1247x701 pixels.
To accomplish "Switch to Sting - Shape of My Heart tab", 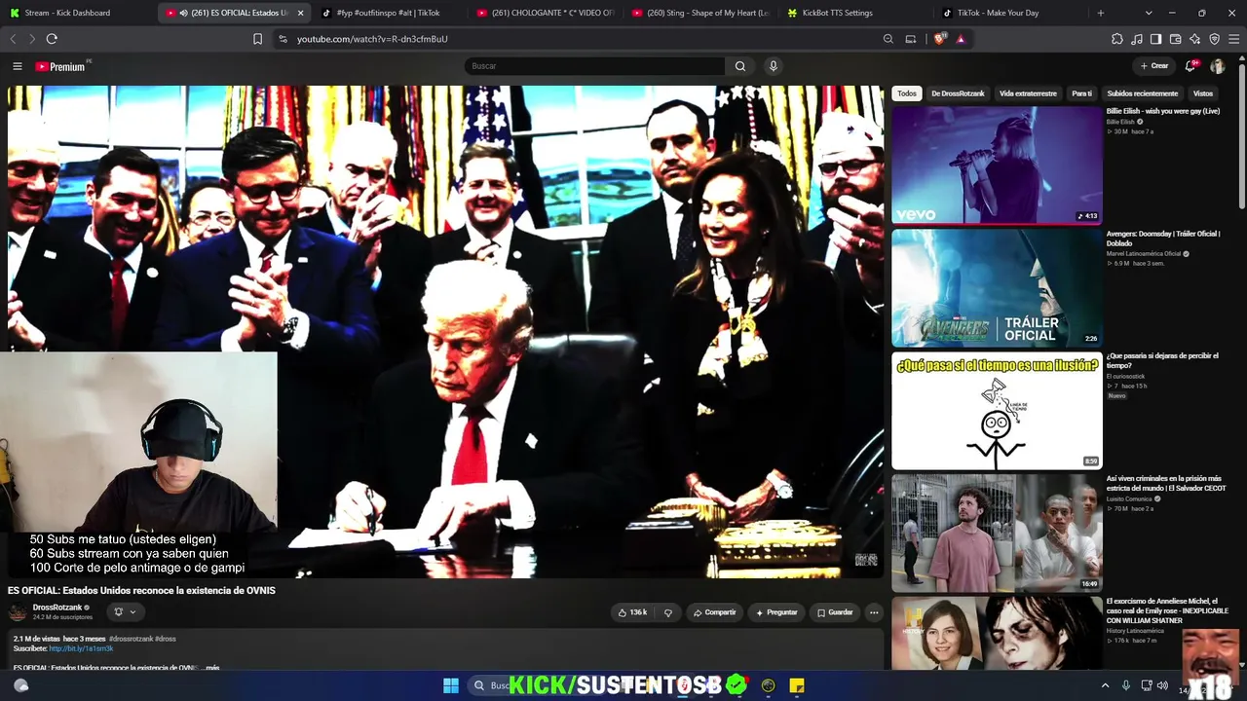I will coord(699,13).
